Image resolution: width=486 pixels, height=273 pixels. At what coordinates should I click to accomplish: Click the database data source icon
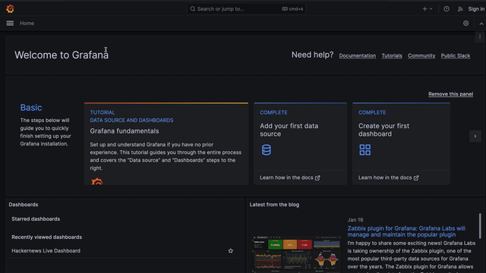(x=267, y=150)
